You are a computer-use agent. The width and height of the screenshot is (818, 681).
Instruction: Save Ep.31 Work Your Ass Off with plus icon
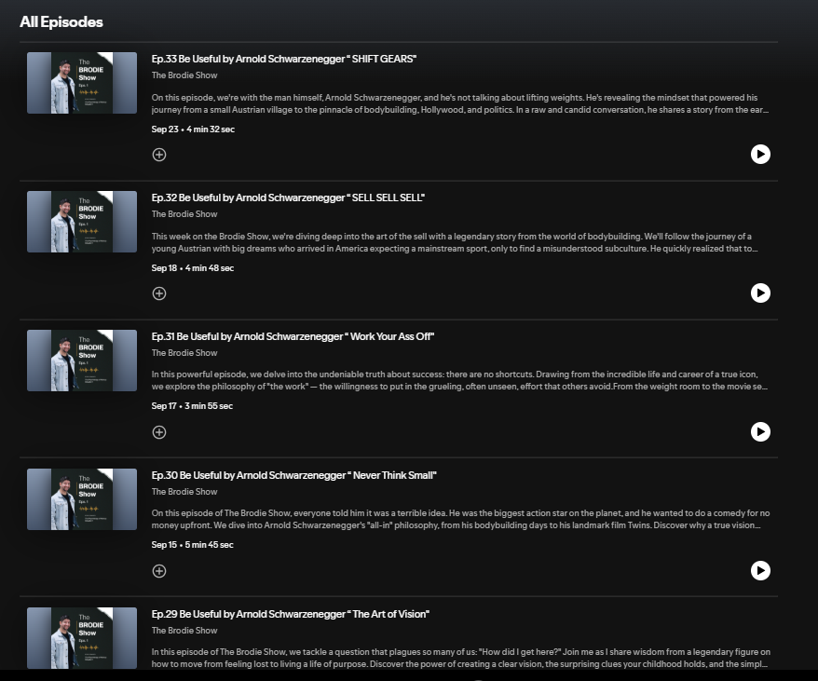pos(159,432)
